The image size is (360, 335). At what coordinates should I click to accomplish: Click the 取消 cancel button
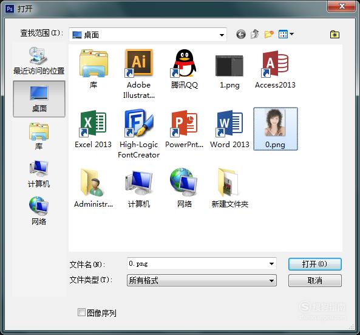(314, 280)
